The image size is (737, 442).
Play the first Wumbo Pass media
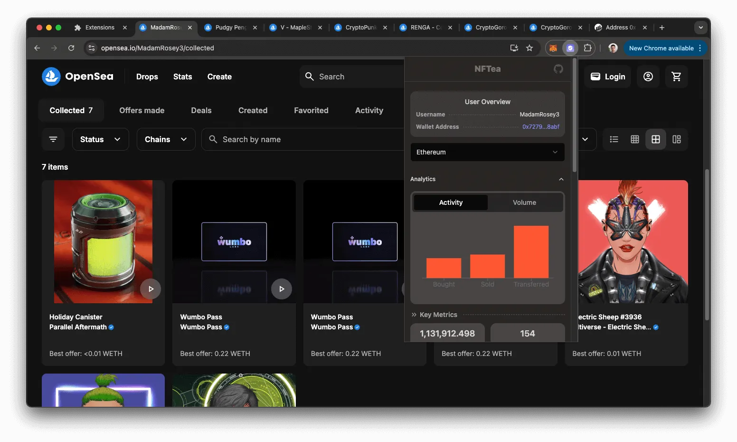282,289
